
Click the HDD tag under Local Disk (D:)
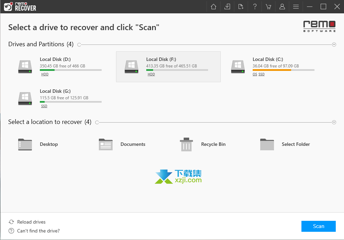click(45, 74)
